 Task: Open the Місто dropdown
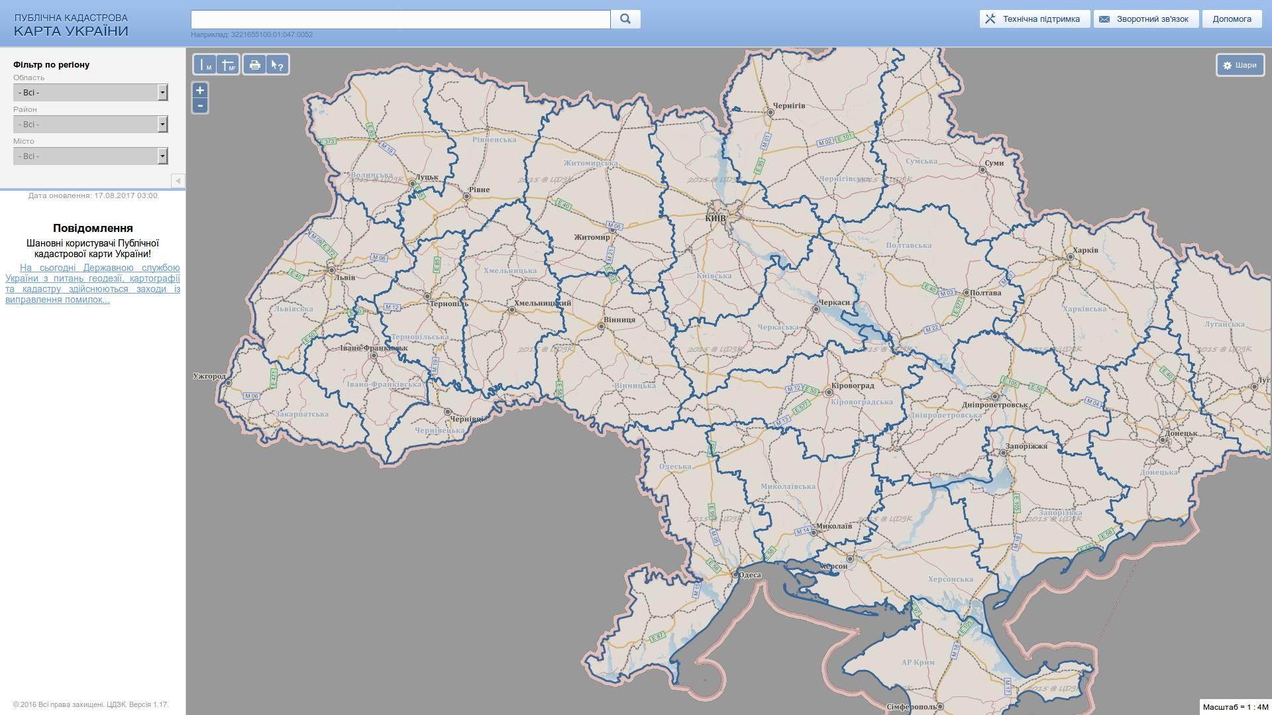(x=90, y=156)
